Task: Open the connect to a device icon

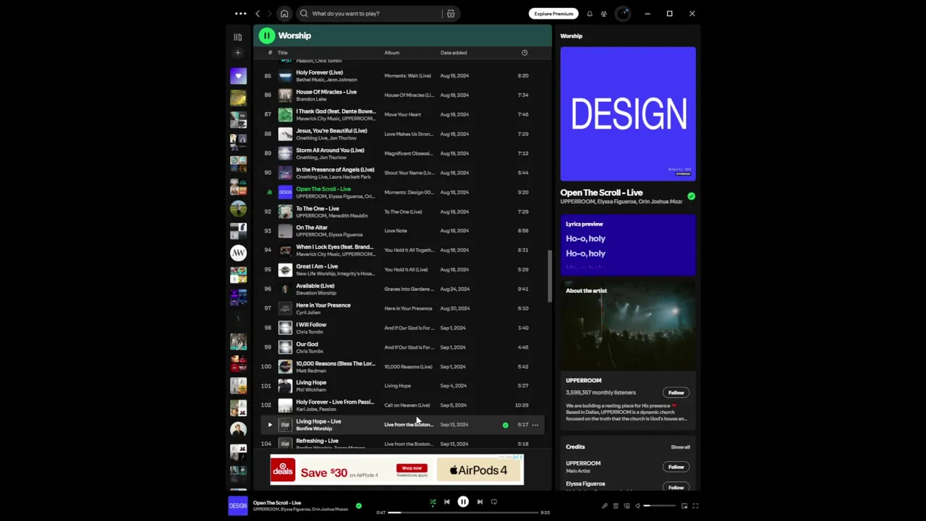Action: tap(626, 506)
